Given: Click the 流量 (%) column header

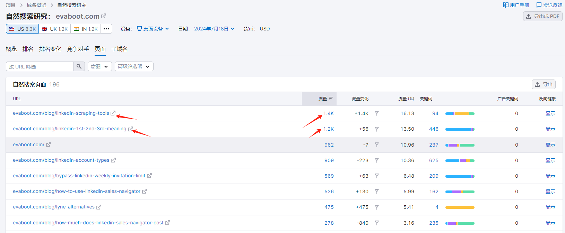Looking at the screenshot, I should tap(406, 99).
